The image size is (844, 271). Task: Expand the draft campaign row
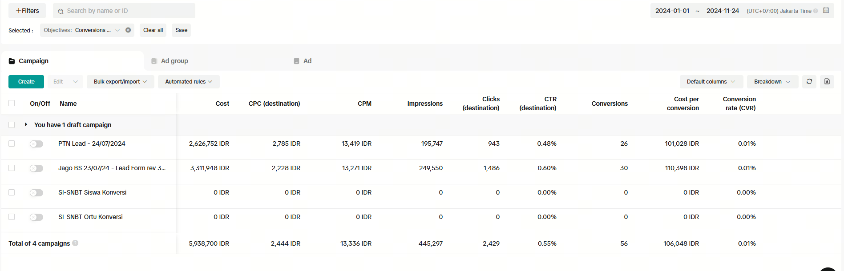coord(26,125)
